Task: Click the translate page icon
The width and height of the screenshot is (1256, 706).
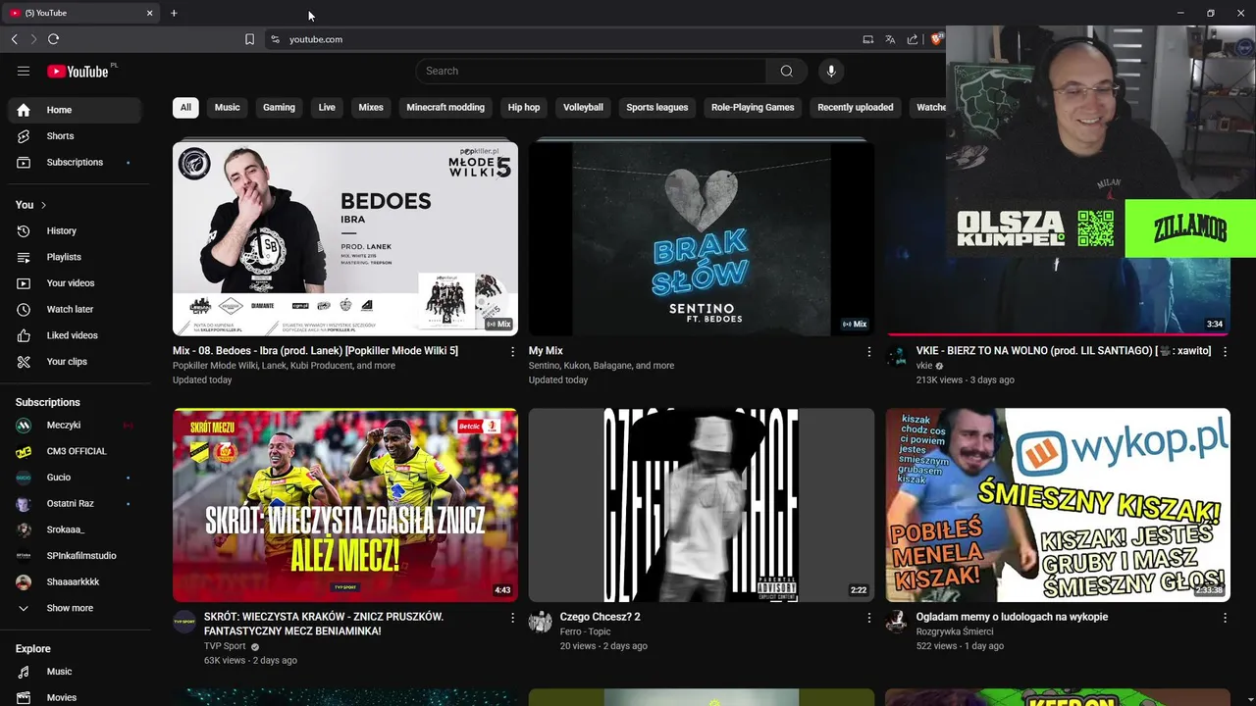Action: tap(890, 39)
